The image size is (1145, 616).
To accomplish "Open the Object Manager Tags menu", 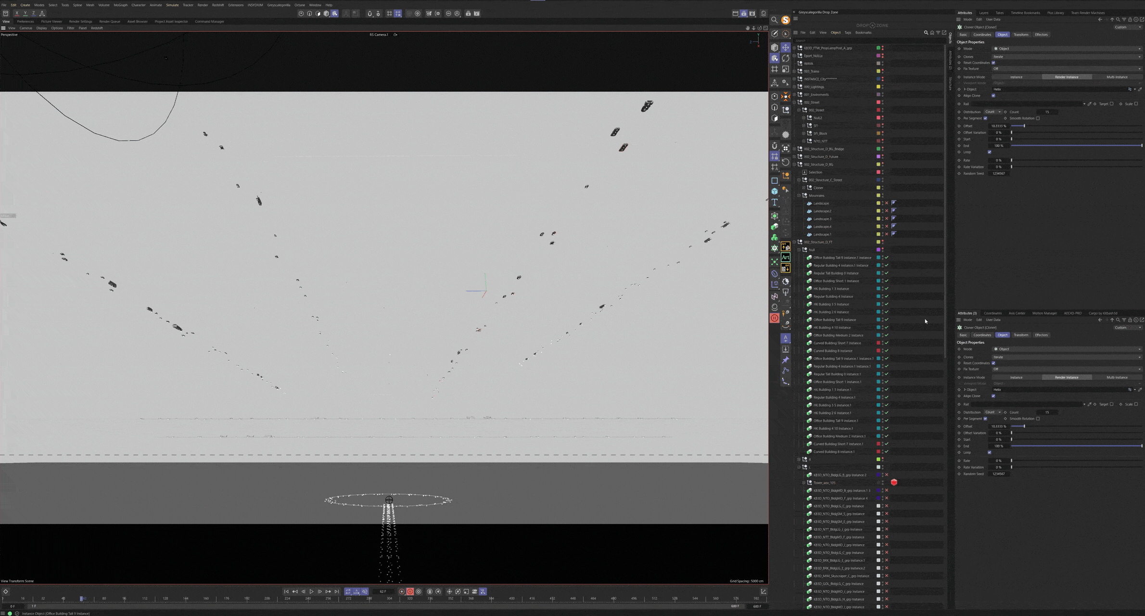I will pos(848,33).
